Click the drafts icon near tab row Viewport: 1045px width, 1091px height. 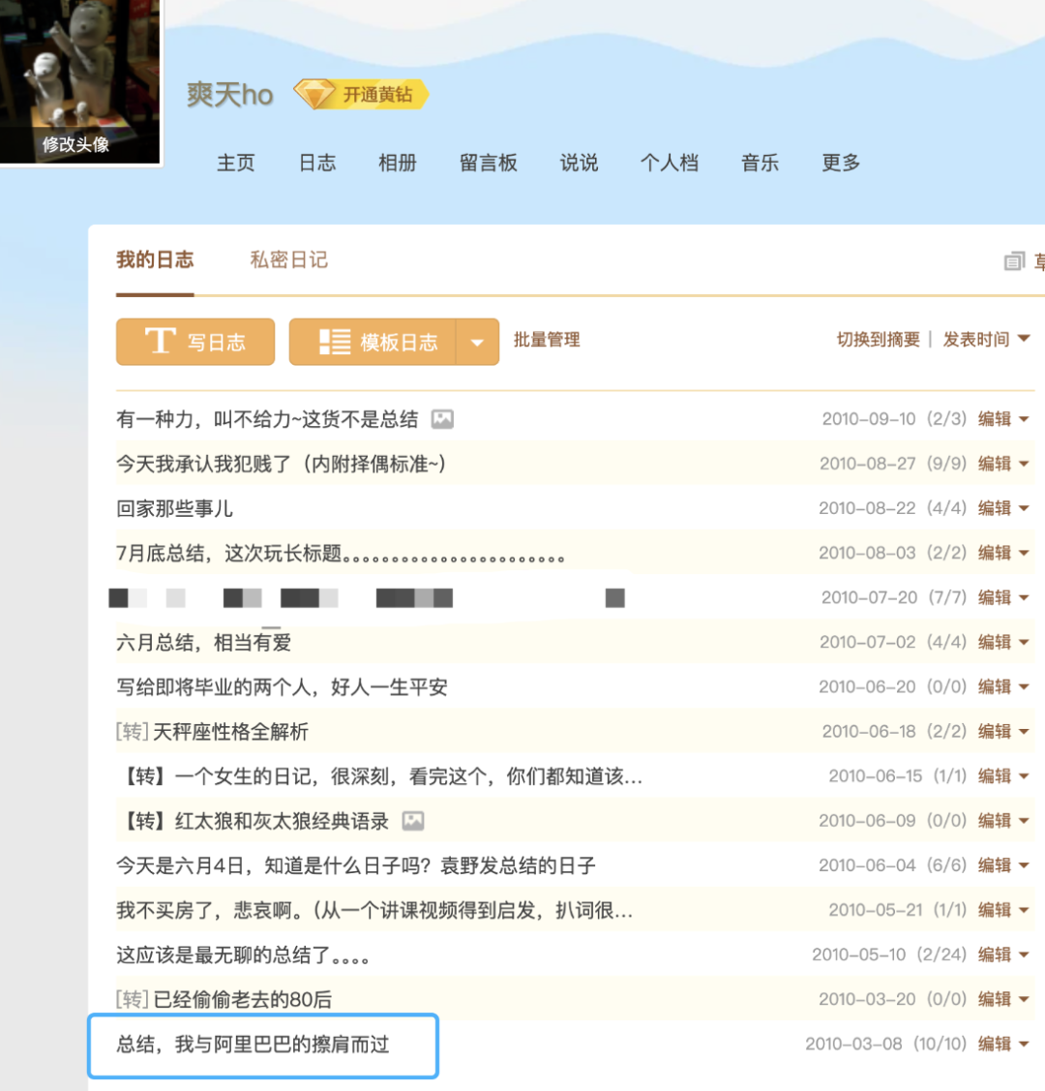(1014, 261)
